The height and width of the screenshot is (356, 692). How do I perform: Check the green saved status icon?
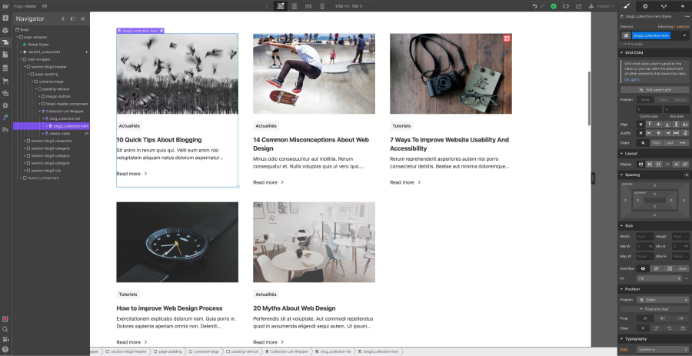[x=554, y=6]
